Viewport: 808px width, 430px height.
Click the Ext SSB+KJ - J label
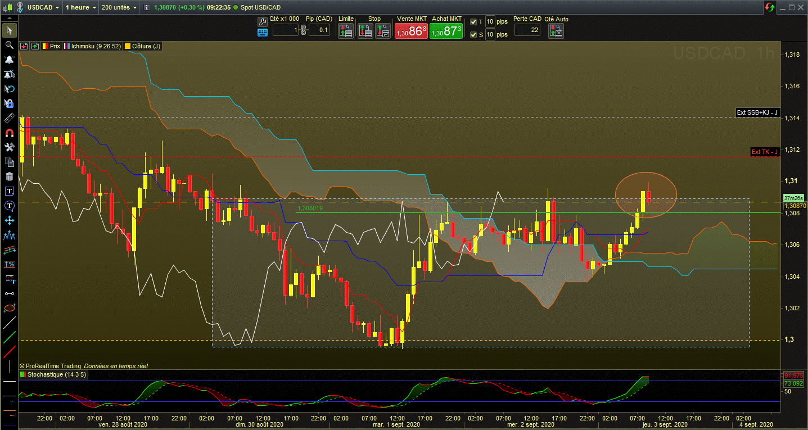pyautogui.click(x=757, y=113)
